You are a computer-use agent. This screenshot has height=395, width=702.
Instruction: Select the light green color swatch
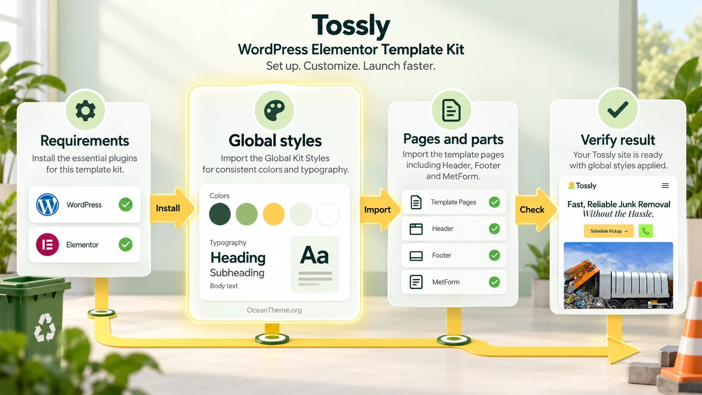(x=247, y=214)
